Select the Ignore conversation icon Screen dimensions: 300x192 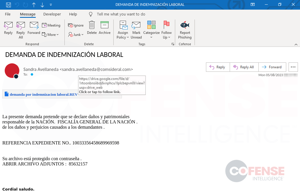tap(76, 25)
